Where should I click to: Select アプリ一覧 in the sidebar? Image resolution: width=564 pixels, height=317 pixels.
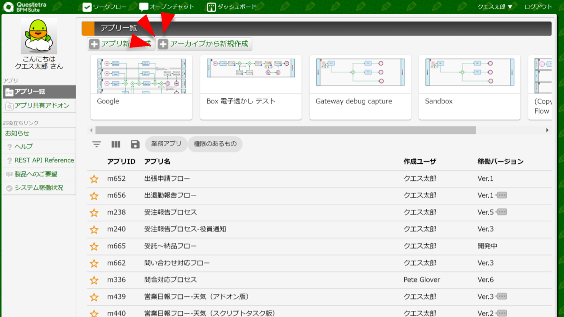pos(38,92)
